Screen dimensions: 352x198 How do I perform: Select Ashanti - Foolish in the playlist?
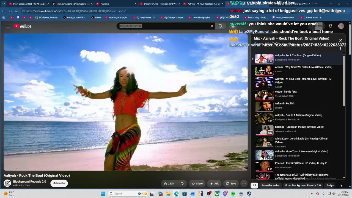pos(297,106)
